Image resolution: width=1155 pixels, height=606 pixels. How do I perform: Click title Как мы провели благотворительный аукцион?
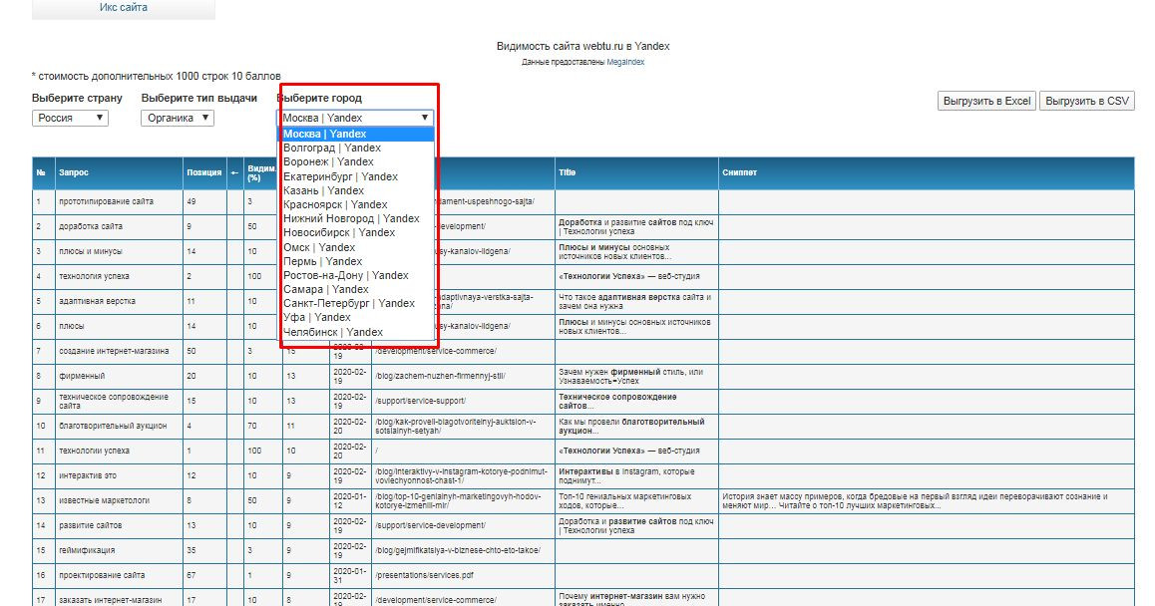(631, 427)
